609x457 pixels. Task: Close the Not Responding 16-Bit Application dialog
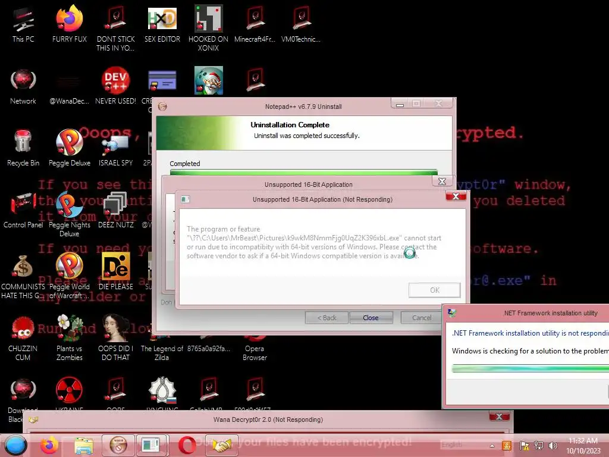click(x=456, y=196)
